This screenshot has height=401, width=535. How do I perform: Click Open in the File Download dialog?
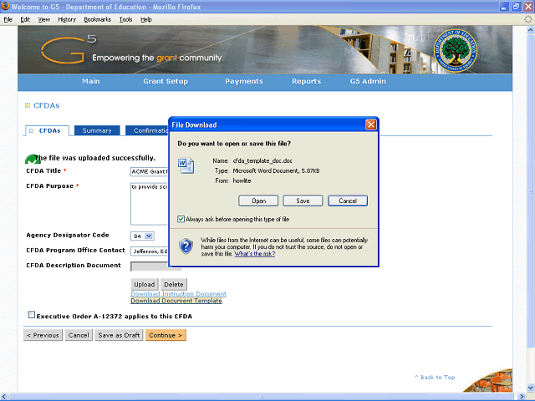pyautogui.click(x=258, y=200)
